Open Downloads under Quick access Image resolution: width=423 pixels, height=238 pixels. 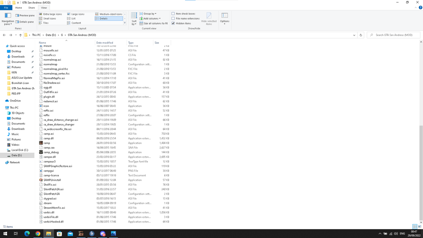pyautogui.click(x=18, y=57)
